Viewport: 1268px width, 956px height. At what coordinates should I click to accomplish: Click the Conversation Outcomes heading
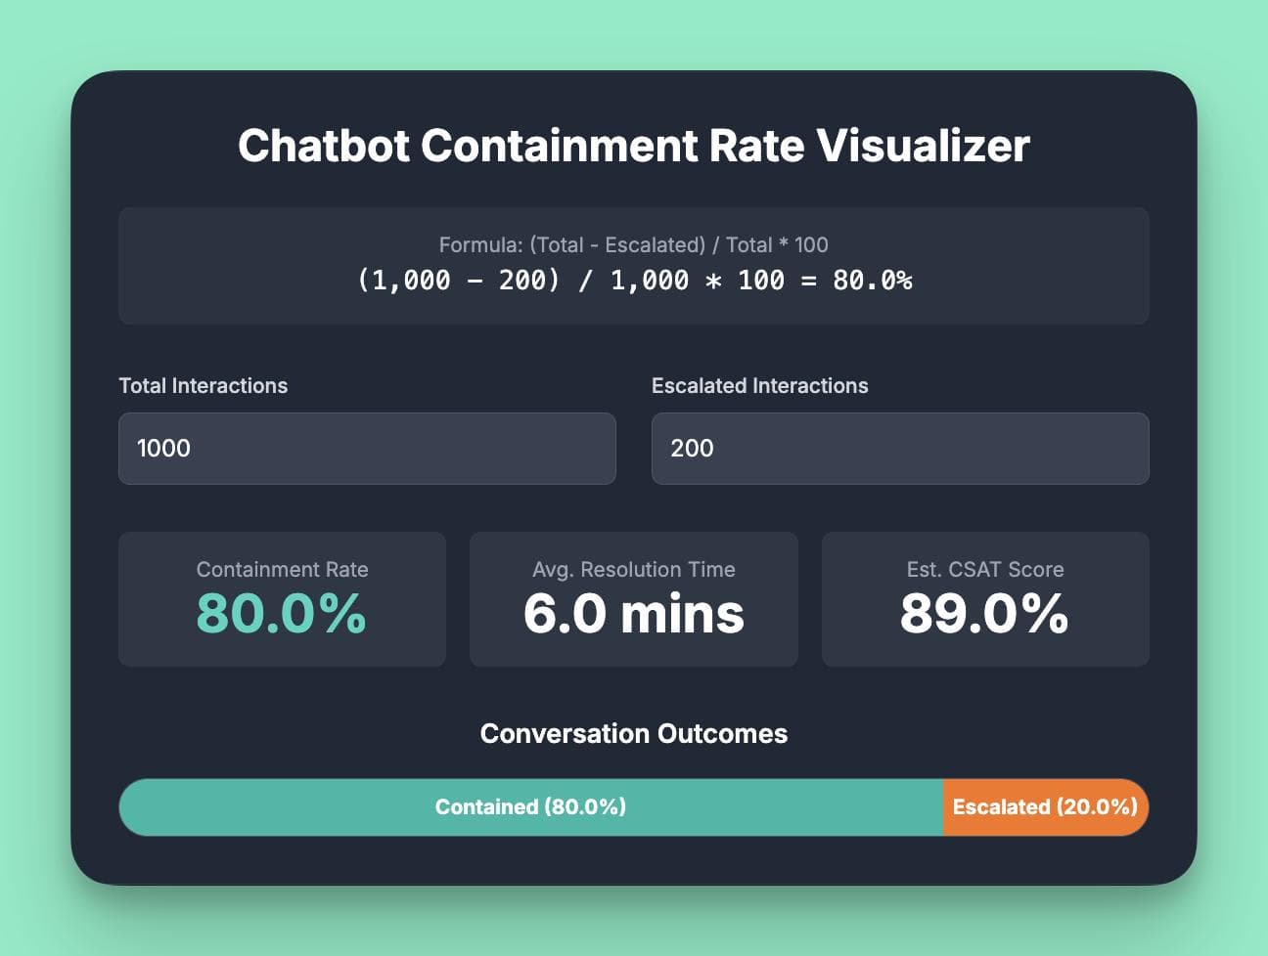634,734
